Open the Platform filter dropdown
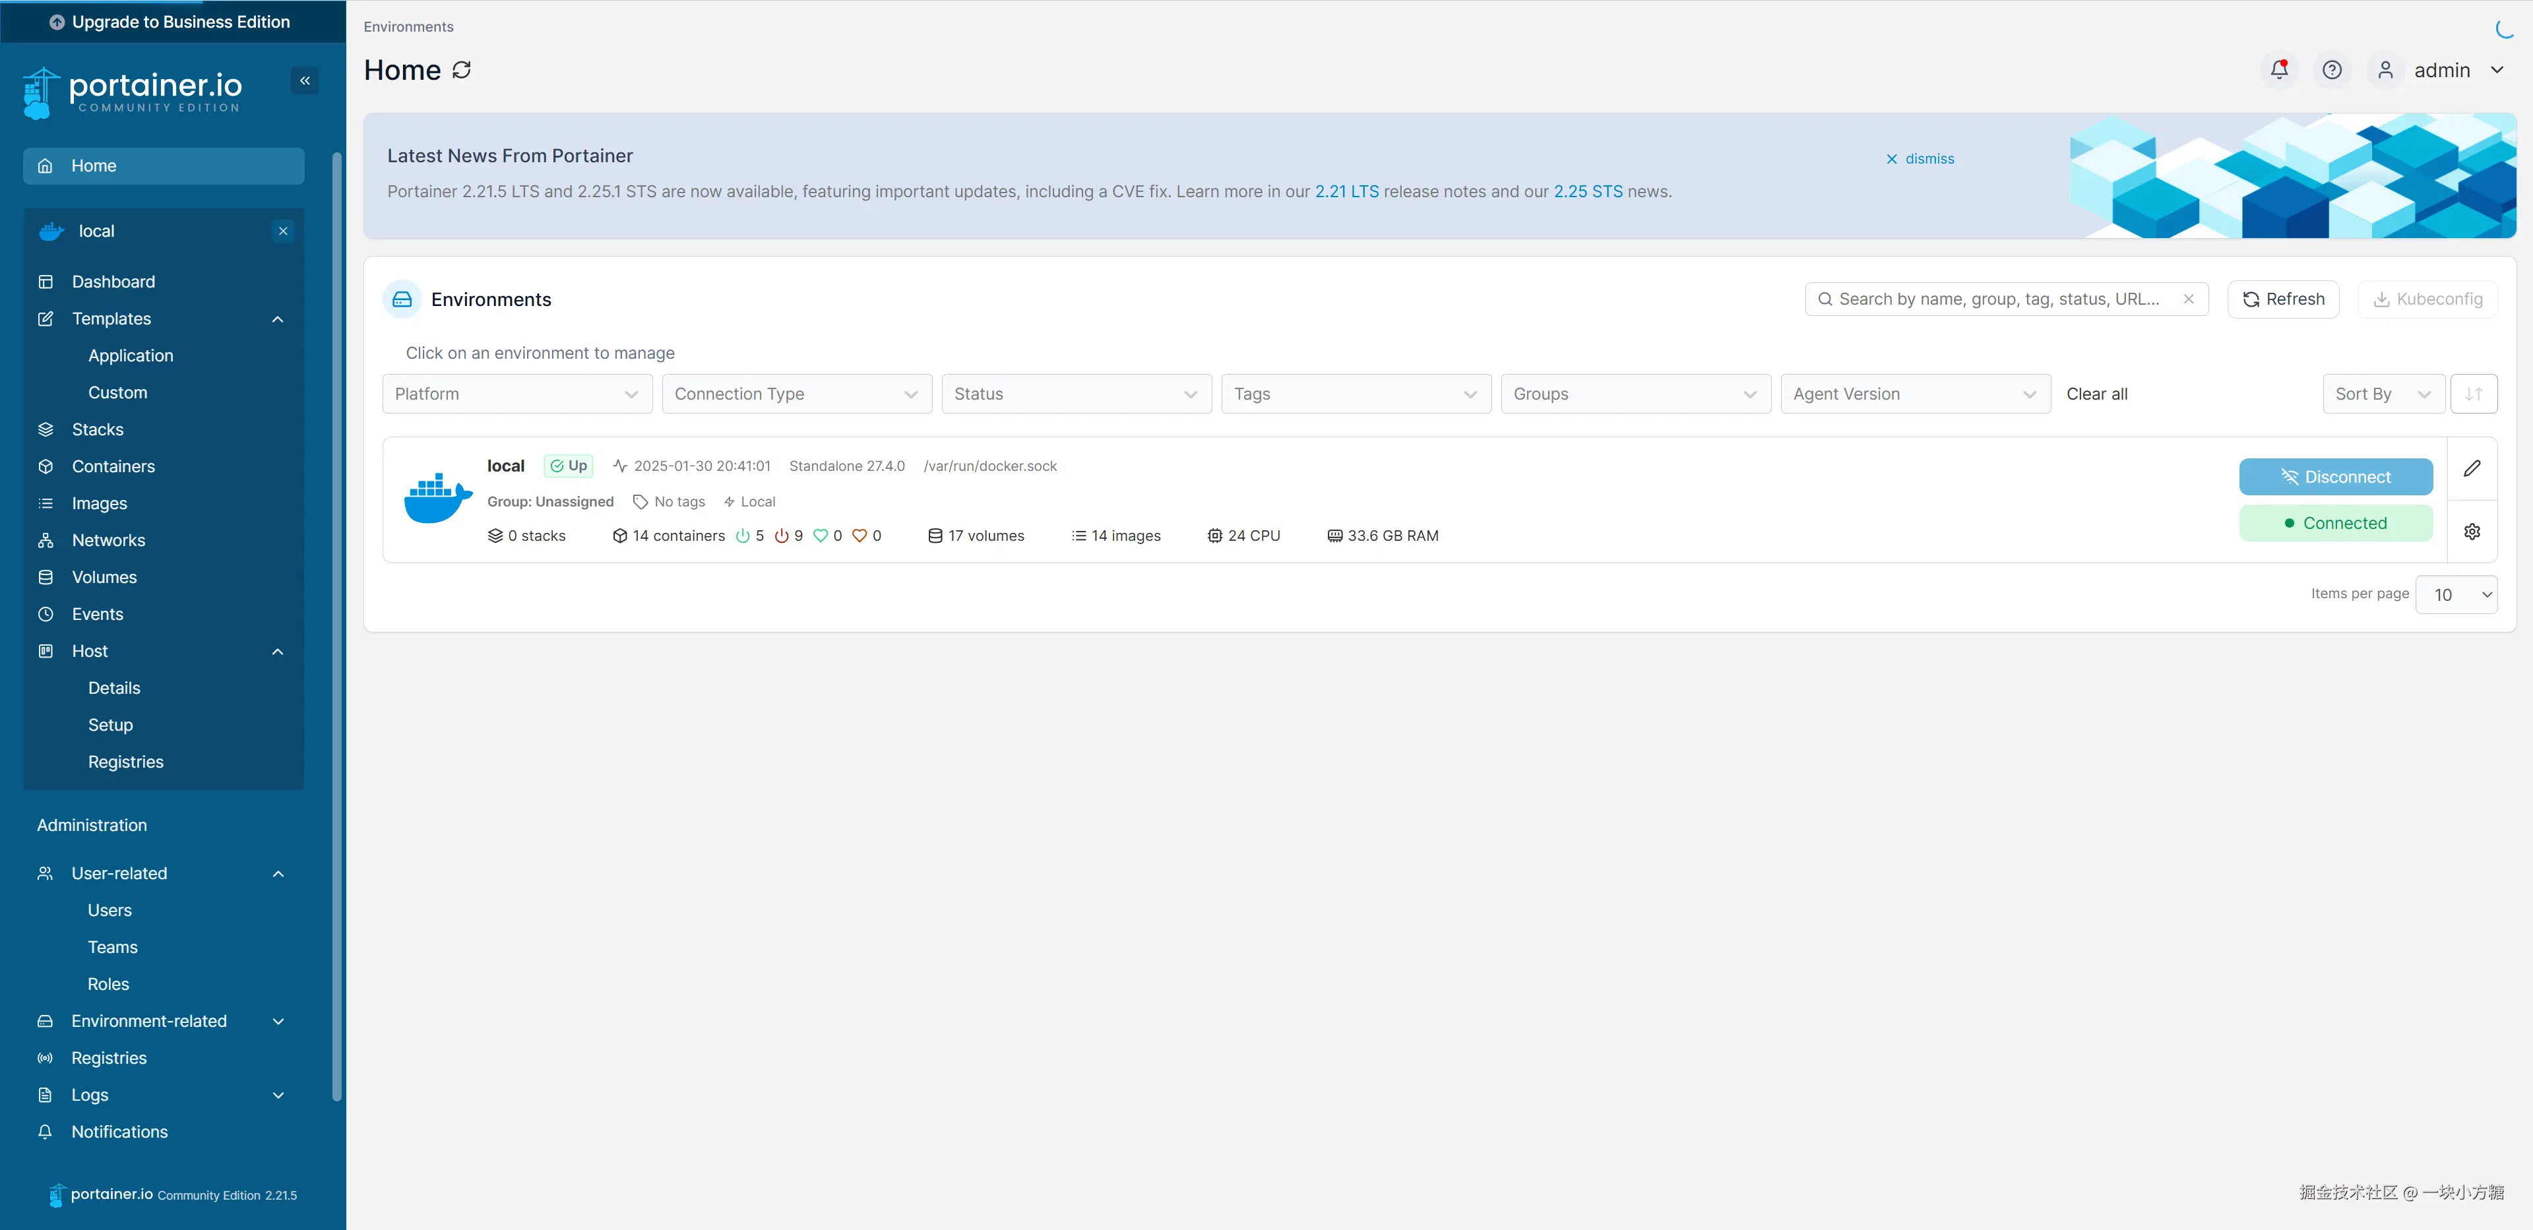2533x1230 pixels. pos(516,394)
